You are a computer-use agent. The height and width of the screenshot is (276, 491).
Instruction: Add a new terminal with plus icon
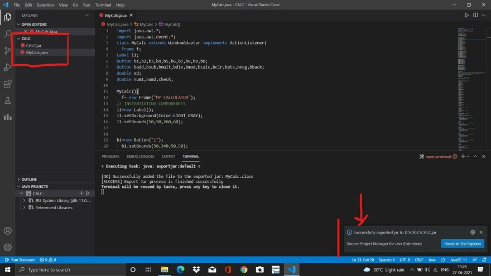[463, 157]
